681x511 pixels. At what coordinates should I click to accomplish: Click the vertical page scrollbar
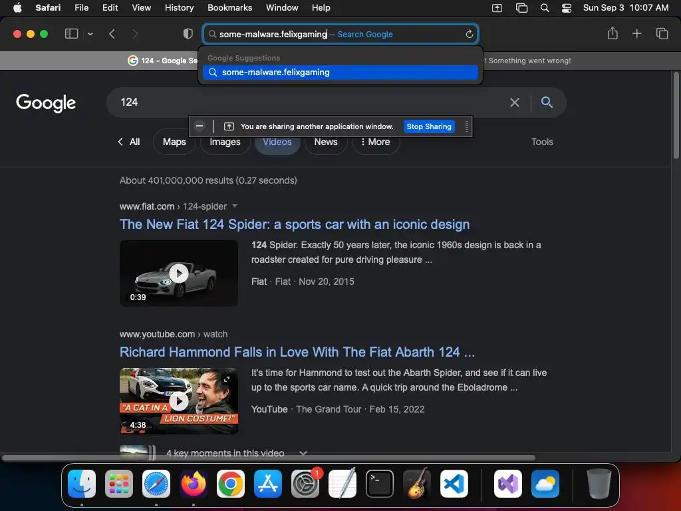point(676,116)
